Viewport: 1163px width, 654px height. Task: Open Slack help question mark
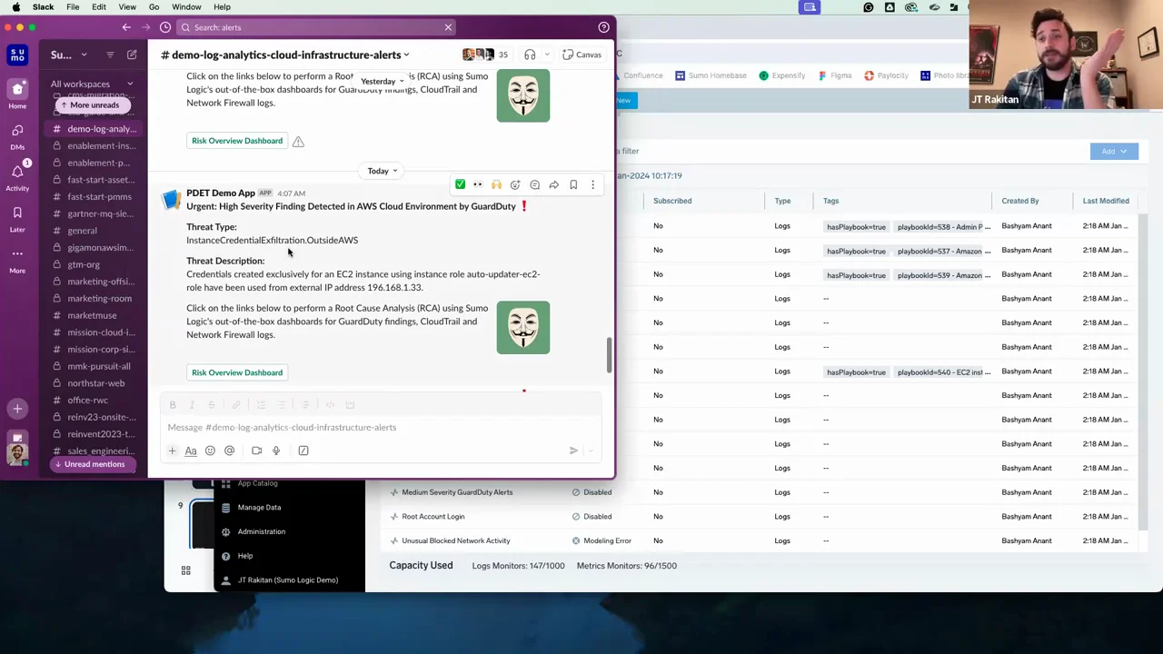(603, 27)
